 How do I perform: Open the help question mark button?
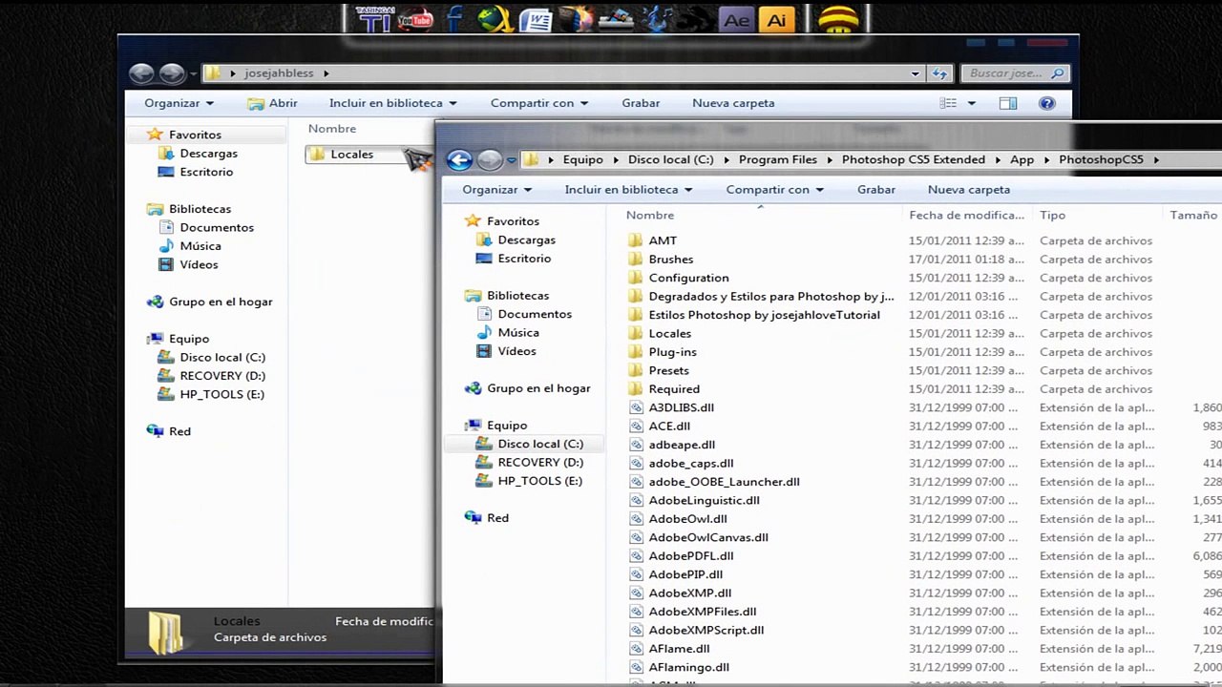click(1046, 103)
